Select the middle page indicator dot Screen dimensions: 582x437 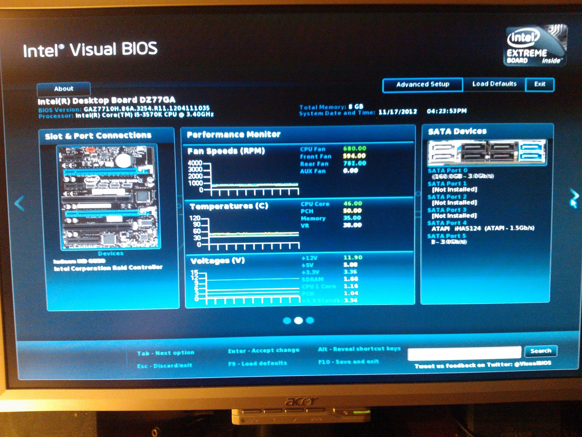298,320
